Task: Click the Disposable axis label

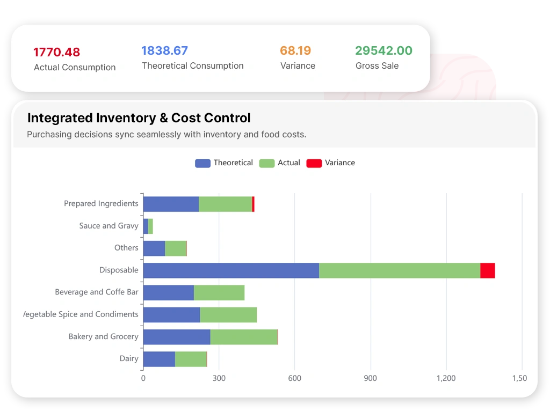Action: click(x=119, y=270)
